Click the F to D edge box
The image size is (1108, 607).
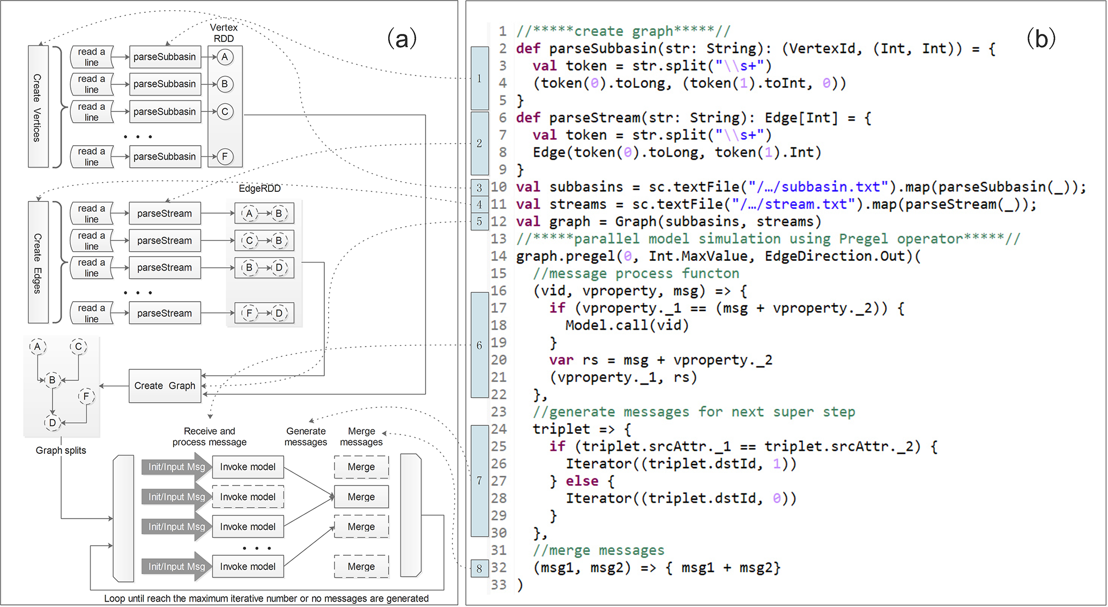(x=264, y=313)
